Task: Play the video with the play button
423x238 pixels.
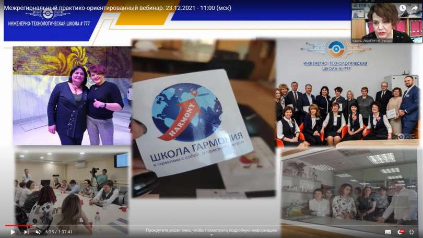Action: [x=13, y=232]
